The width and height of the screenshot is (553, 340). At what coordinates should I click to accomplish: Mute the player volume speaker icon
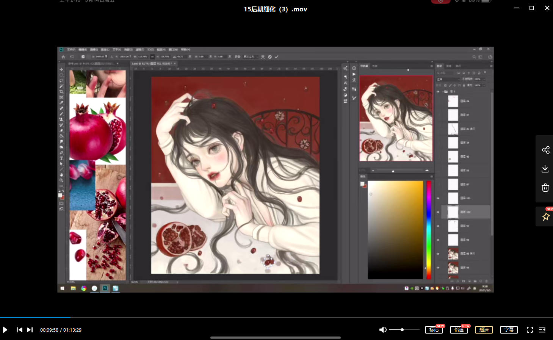[383, 330]
